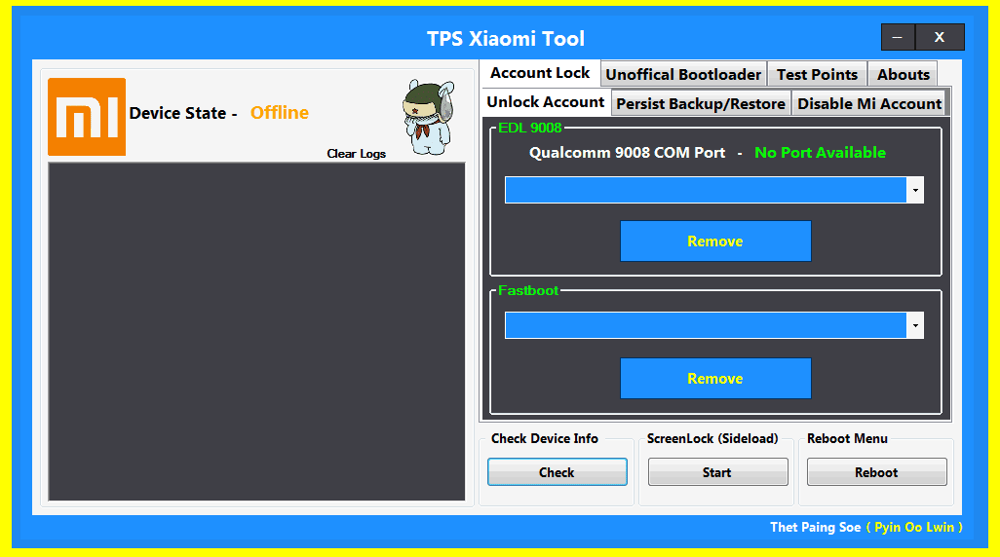This screenshot has width=1000, height=557.
Task: Click 'Thet Paing Soe' credit text
Action: point(815,528)
